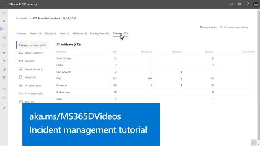
Task: Click malicious count 2 for User Activities
Action: [x=181, y=72]
